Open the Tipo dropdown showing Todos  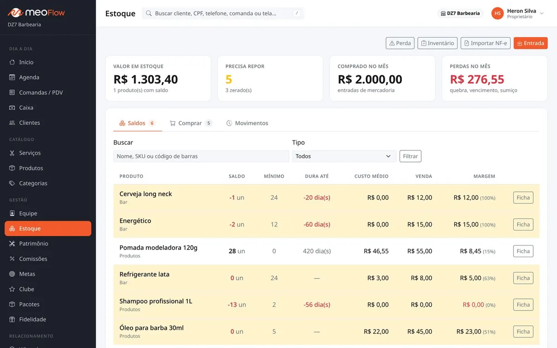pos(344,156)
